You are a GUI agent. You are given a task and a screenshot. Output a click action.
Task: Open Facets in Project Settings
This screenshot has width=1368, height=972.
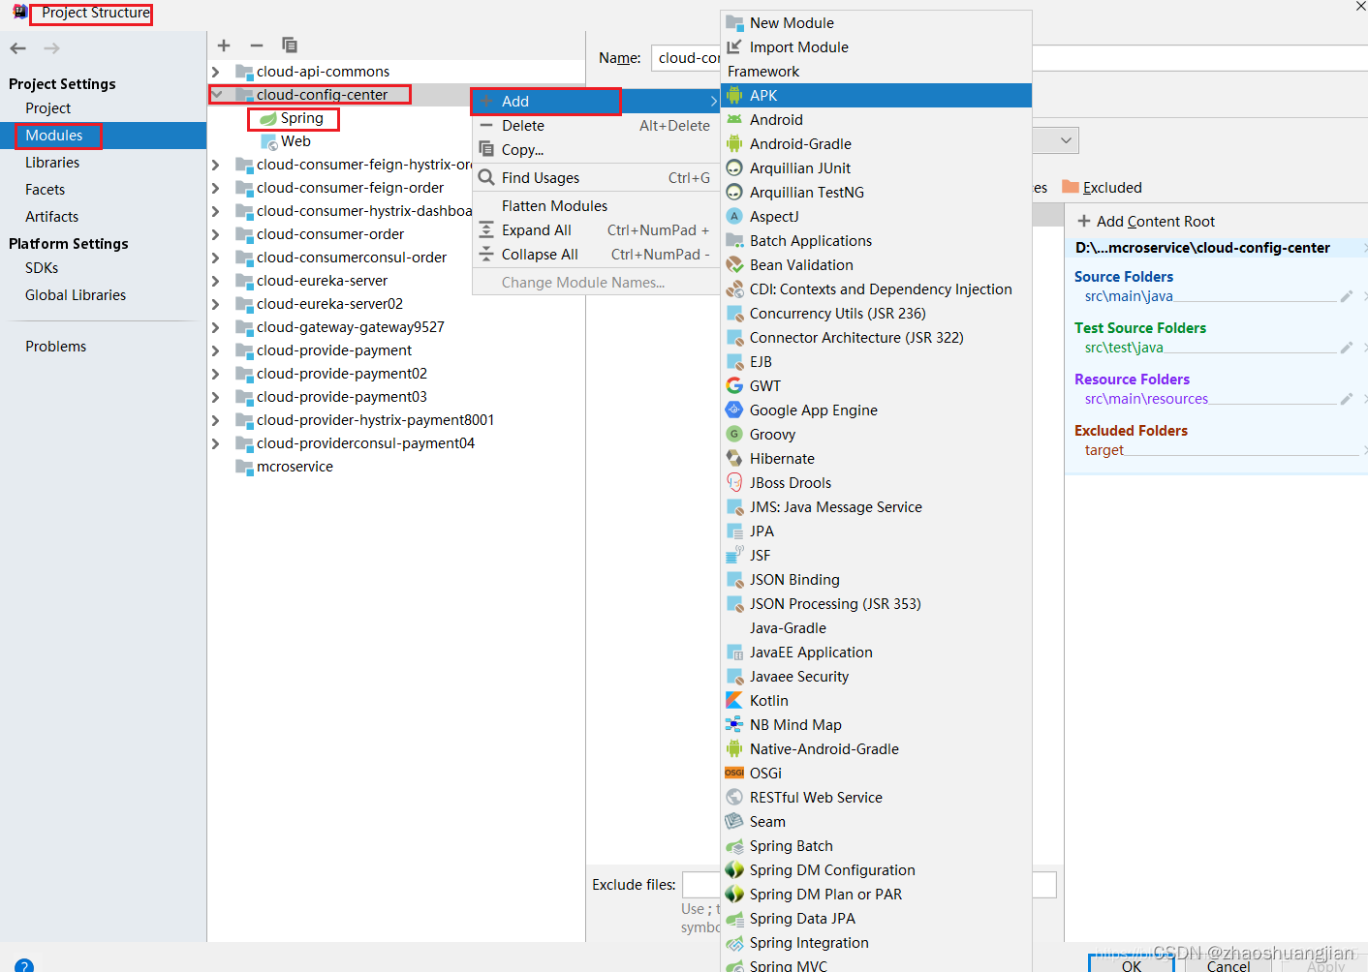45,190
